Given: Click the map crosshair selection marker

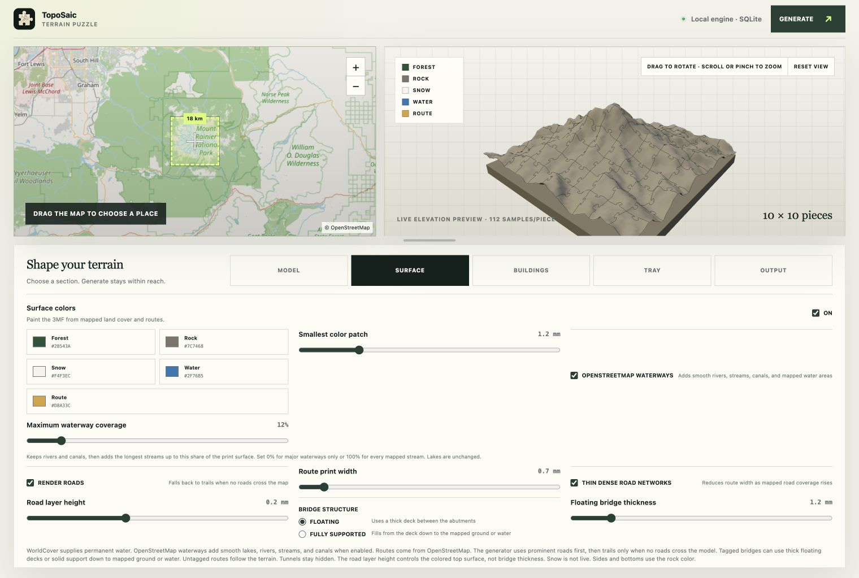Looking at the screenshot, I should [x=195, y=141].
